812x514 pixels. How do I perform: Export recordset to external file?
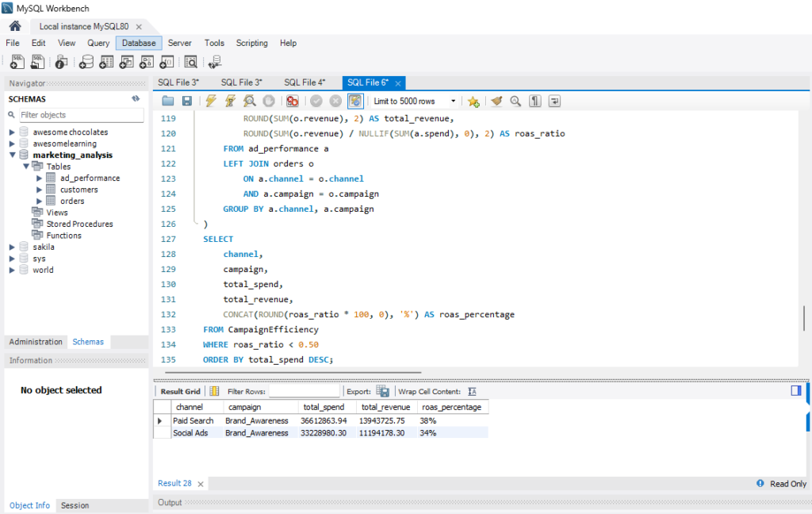(x=383, y=391)
